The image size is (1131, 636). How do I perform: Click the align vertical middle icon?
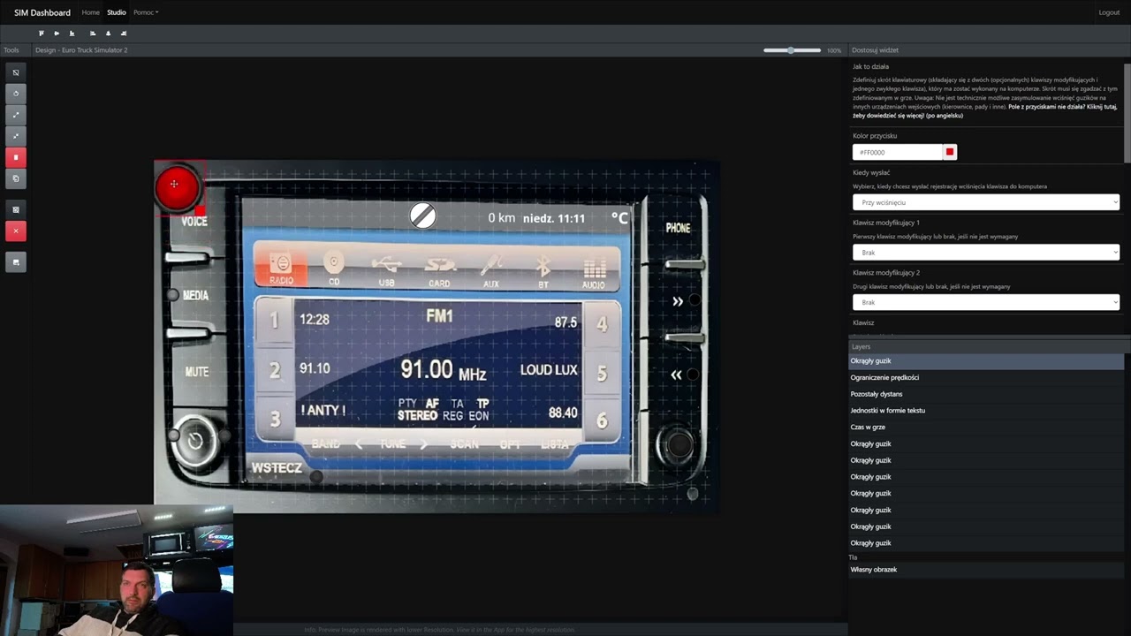click(57, 34)
